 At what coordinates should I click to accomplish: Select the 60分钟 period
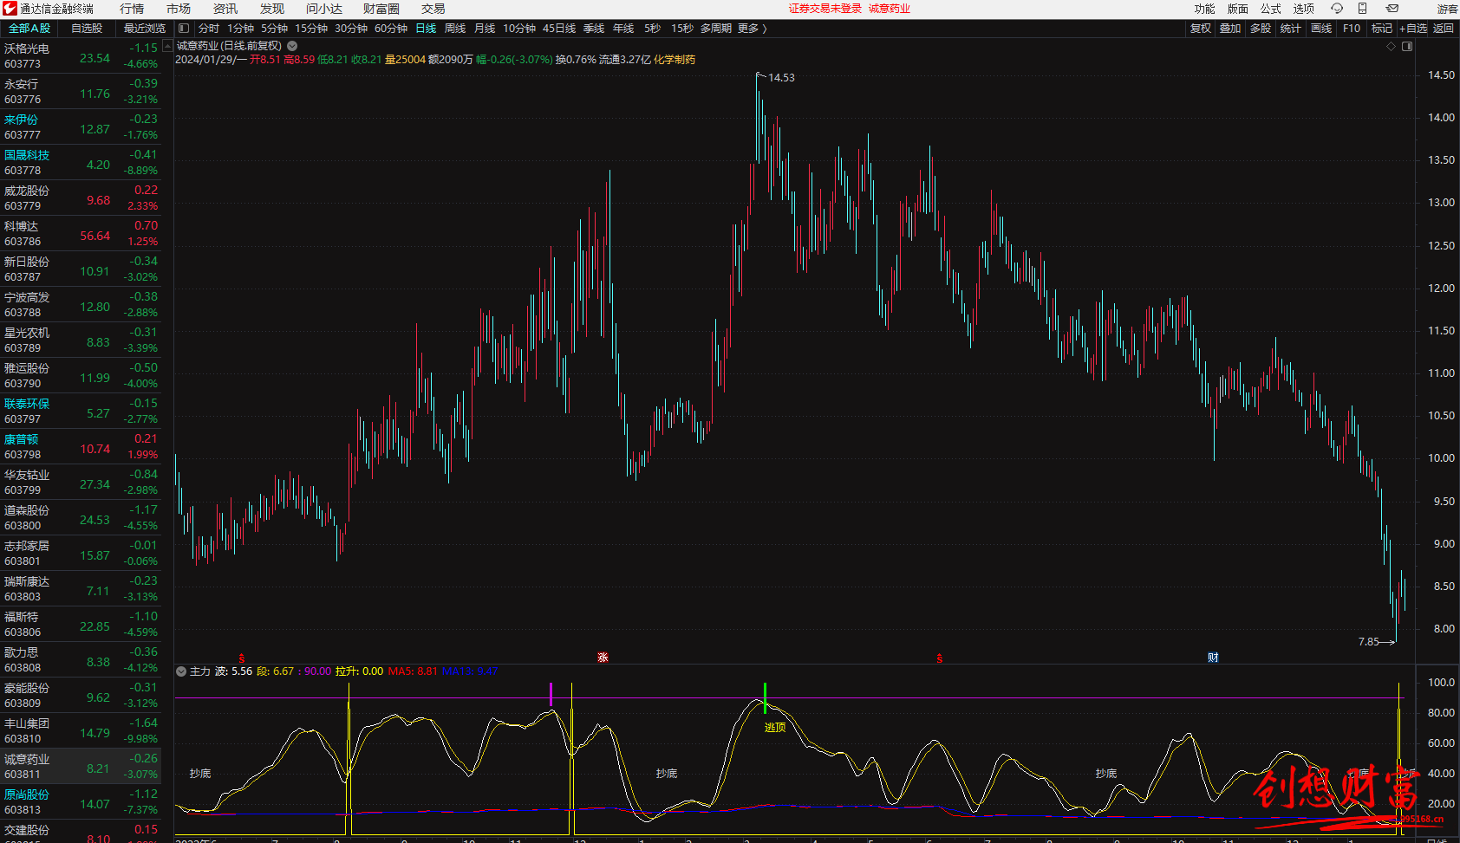tap(391, 29)
